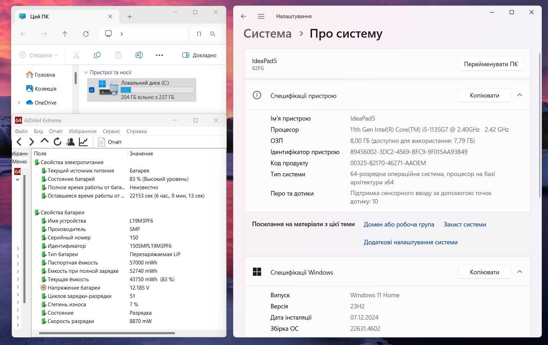Toggle checkbox on Локальний диск (C:)
Viewport: 548px width, 345px height.
click(x=92, y=90)
